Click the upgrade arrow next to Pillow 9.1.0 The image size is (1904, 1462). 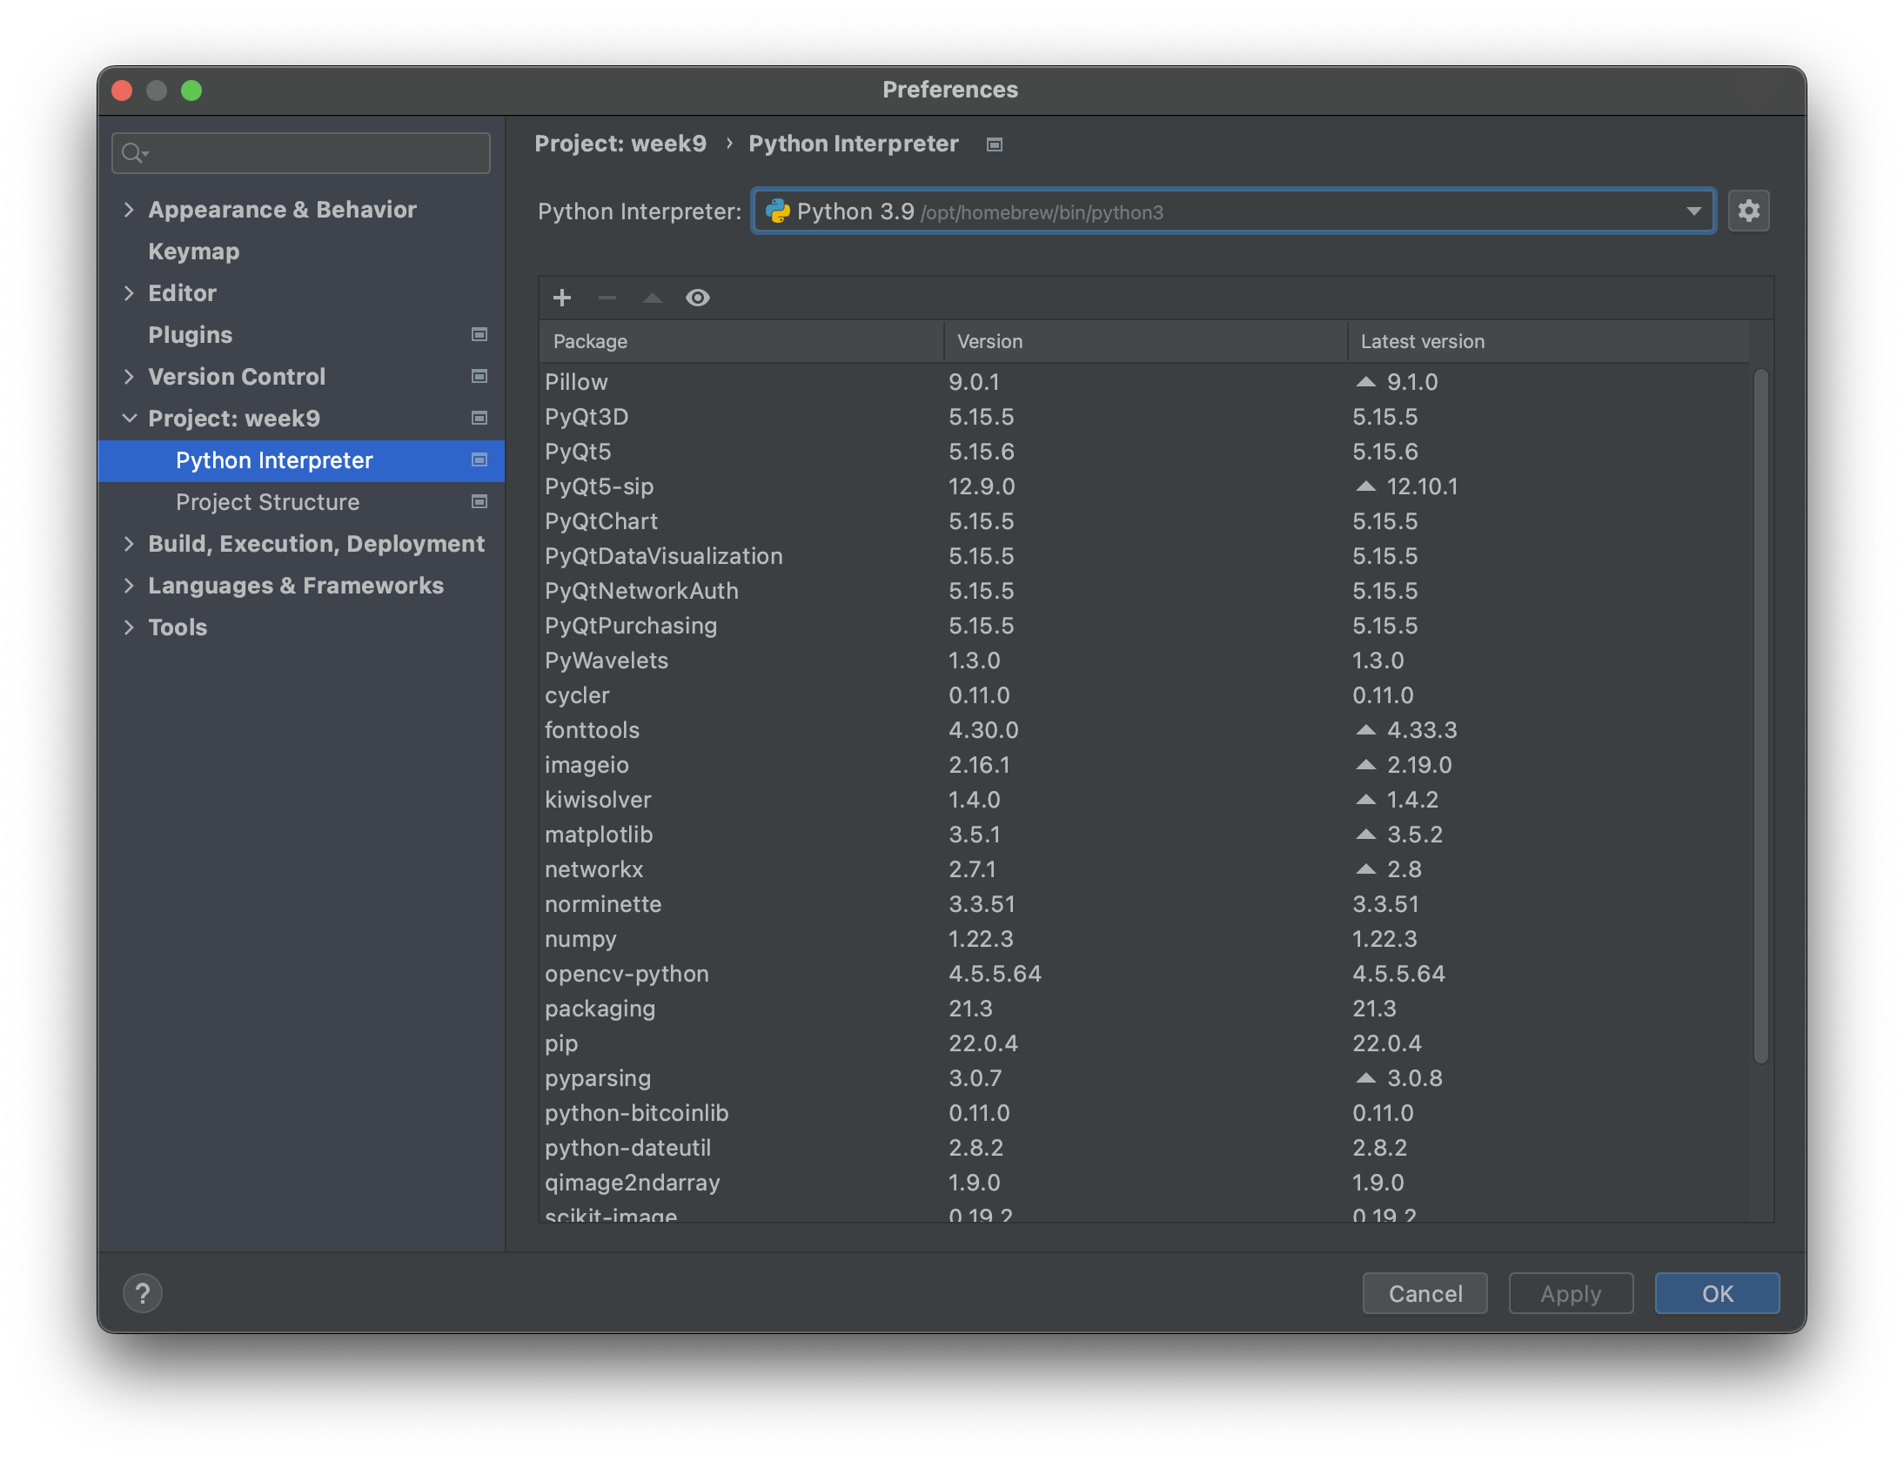pos(1365,381)
